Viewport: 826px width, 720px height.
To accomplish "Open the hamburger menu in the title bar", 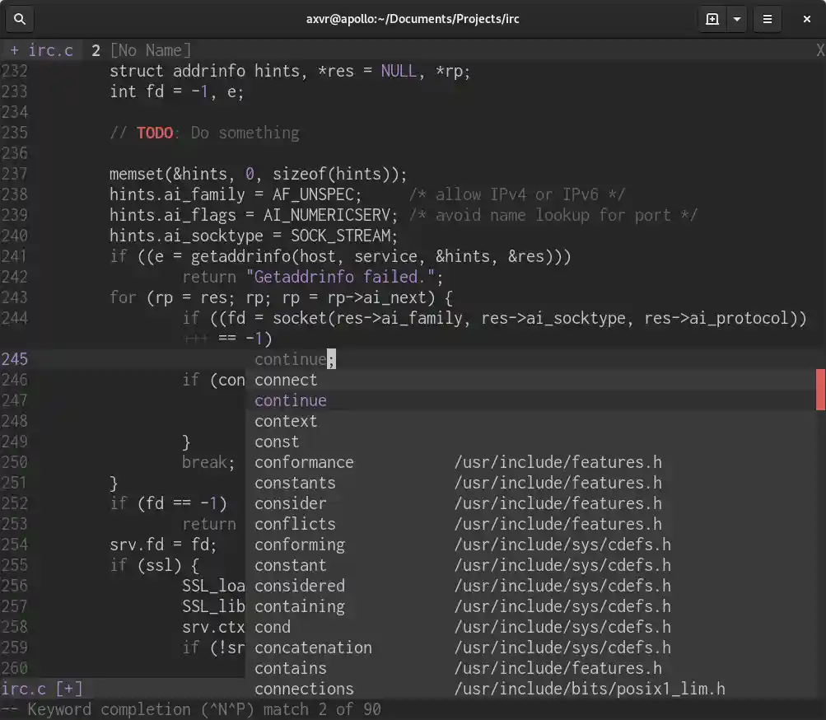I will click(768, 19).
